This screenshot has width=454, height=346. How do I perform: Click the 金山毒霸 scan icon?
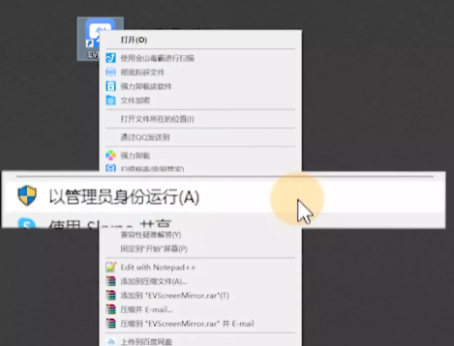[110, 58]
